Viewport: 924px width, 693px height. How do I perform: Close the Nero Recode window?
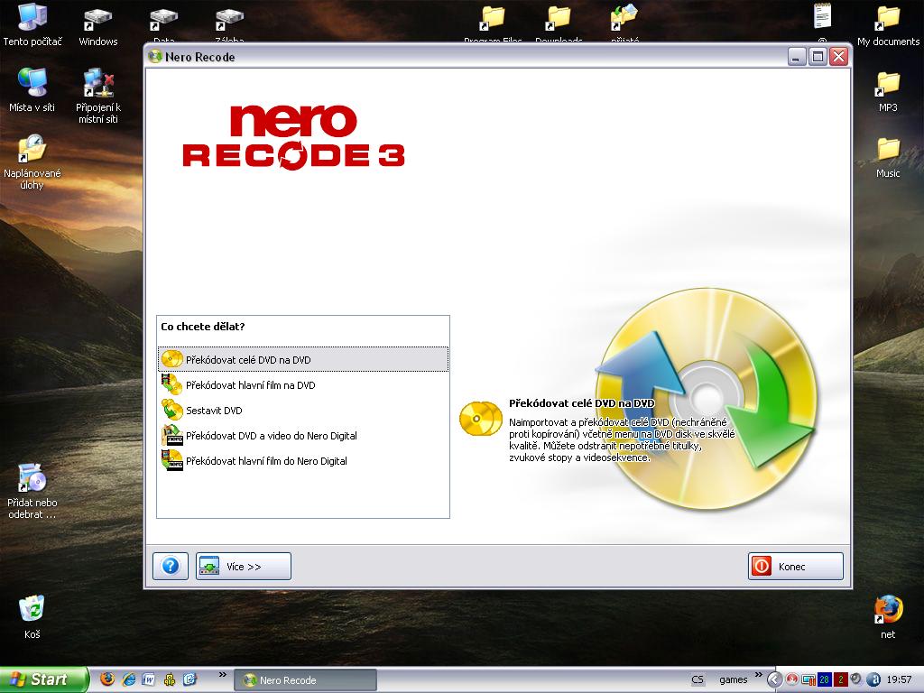coord(838,57)
